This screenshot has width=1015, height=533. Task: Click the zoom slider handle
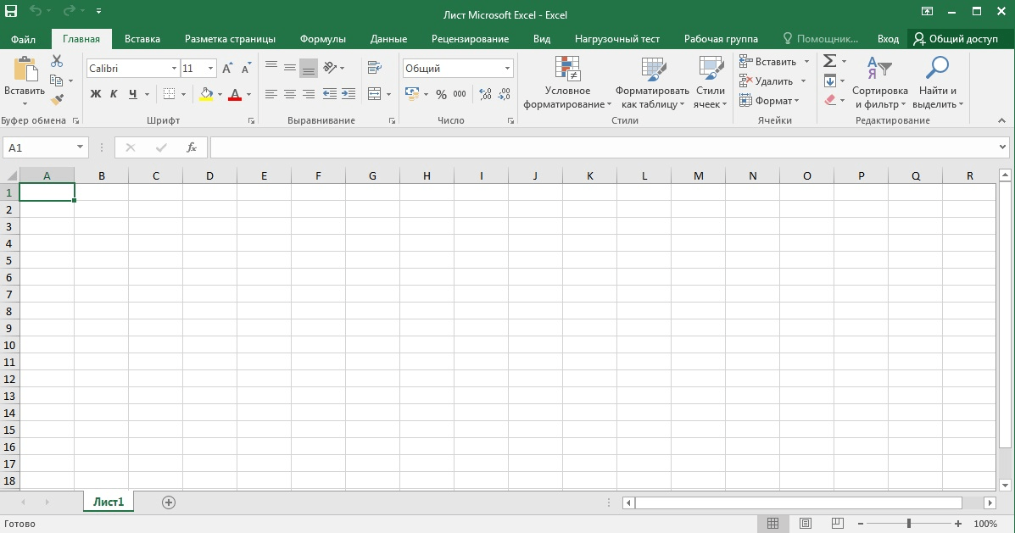point(909,524)
